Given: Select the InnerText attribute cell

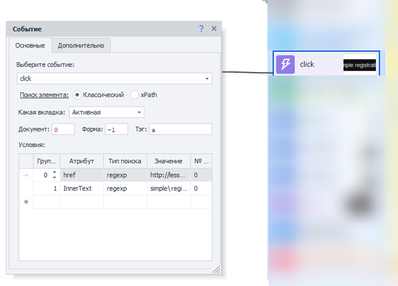Looking at the screenshot, I should pos(81,189).
